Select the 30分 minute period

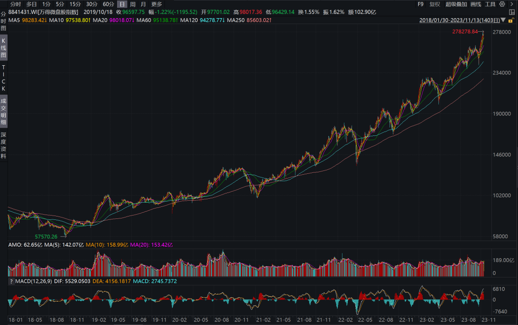click(92, 4)
